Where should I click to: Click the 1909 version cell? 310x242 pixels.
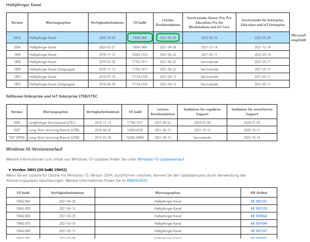click(17, 55)
